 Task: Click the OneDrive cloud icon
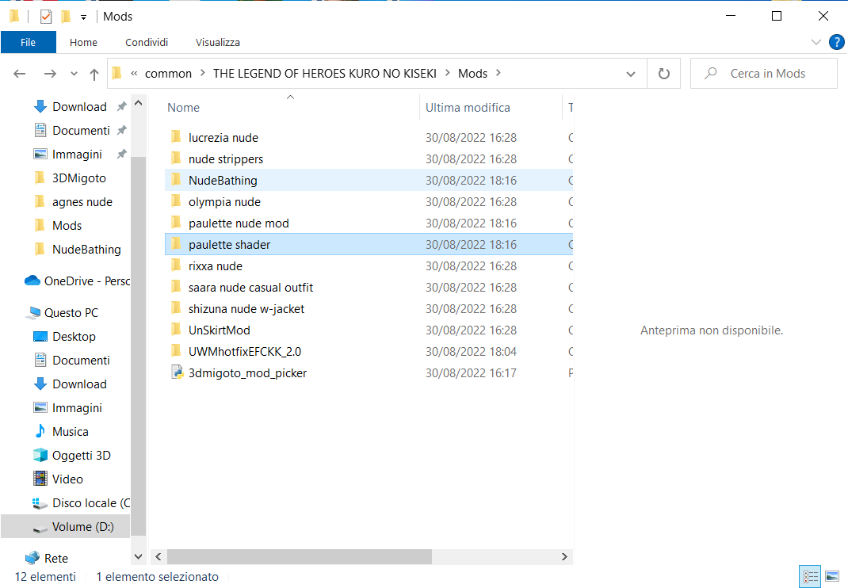(32, 281)
